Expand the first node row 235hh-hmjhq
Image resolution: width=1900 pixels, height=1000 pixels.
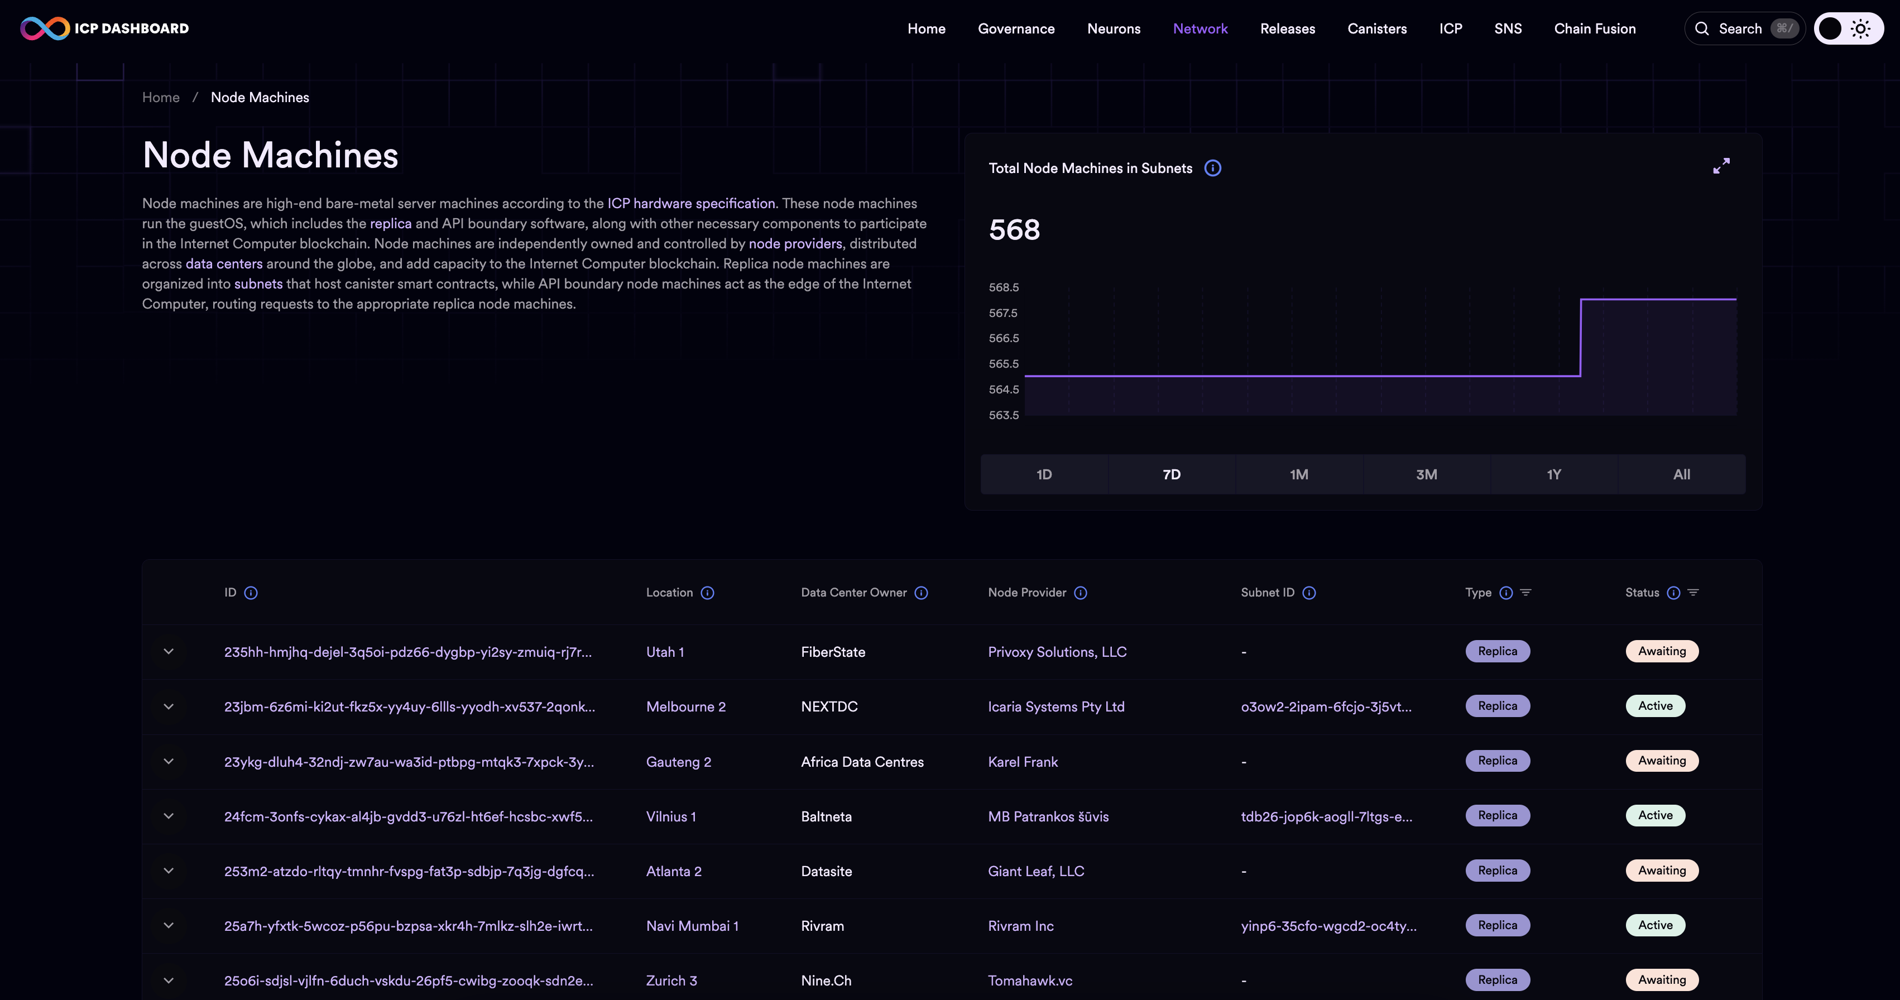169,652
